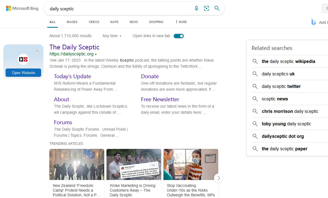
Task: Open Stop Vaccinating Under-16s article thumbnail
Action: (x=191, y=164)
